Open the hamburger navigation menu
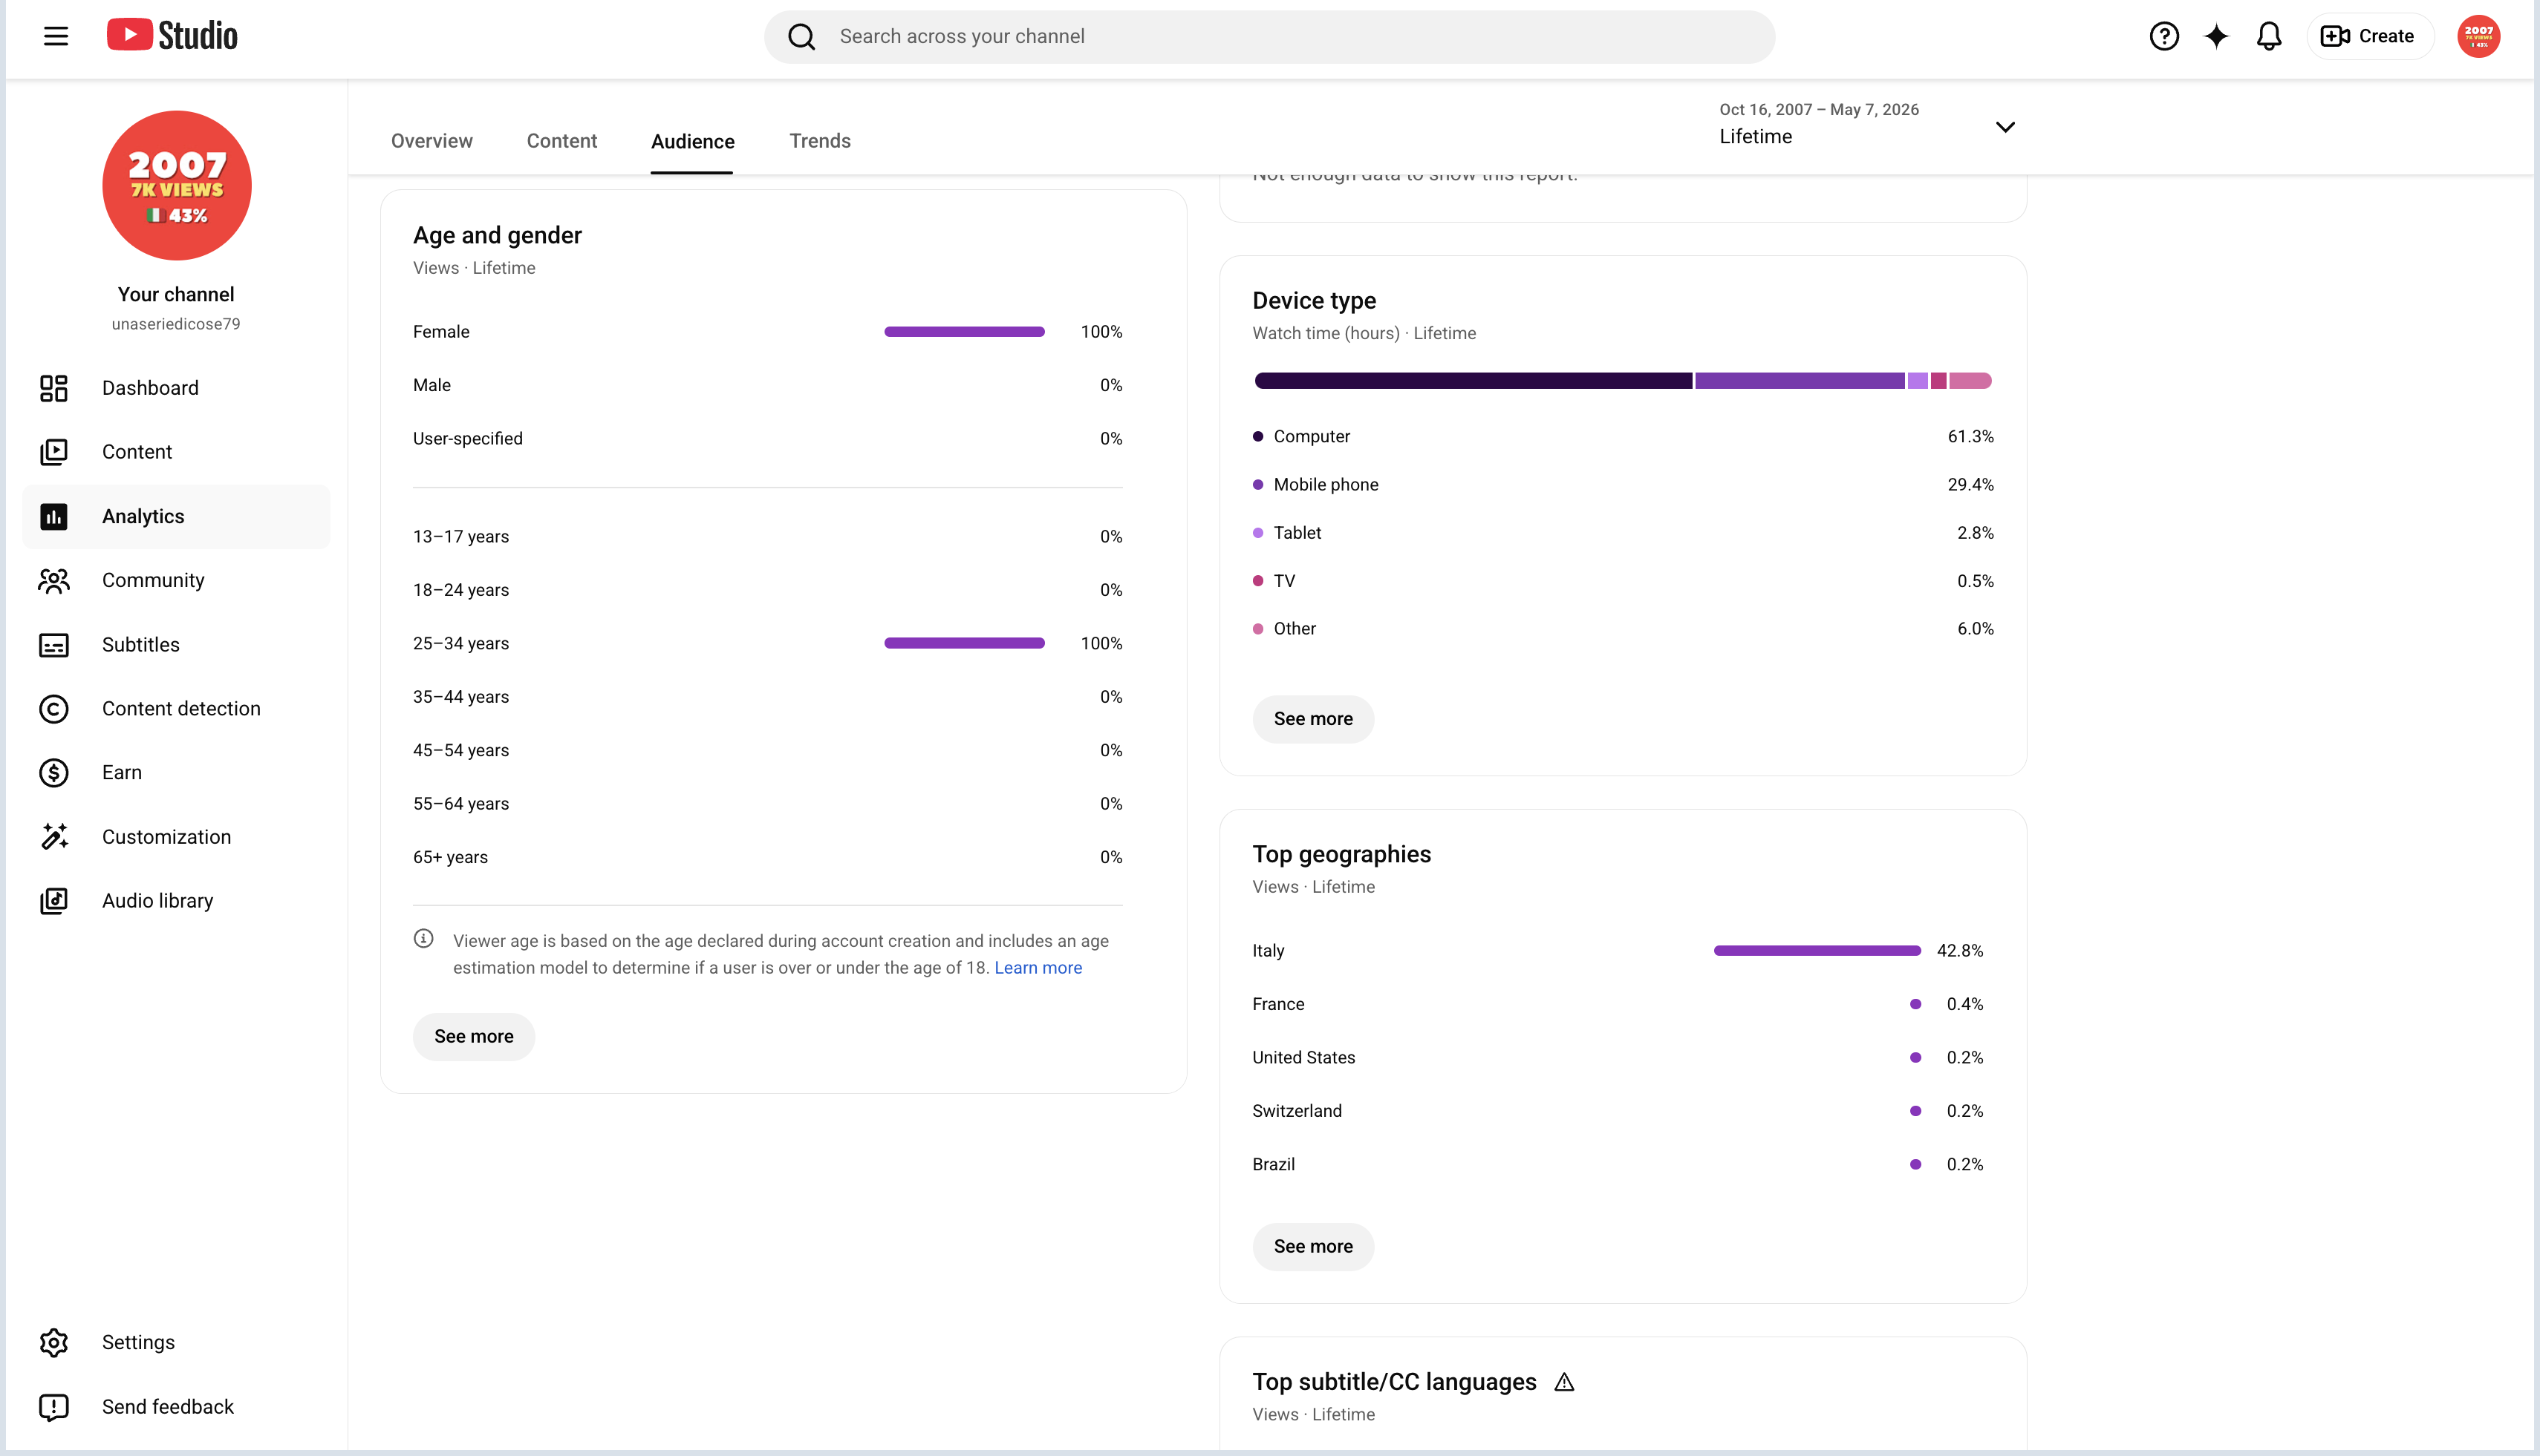The image size is (2540, 1456). coord(56,37)
